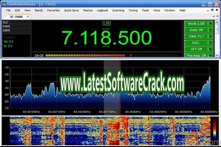221x147 pixels.
Task: Toggle the Pre-Amp: Off button
Action: click(x=196, y=55)
